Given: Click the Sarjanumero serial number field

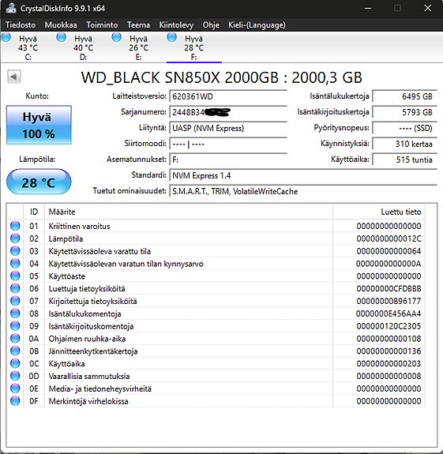Looking at the screenshot, I should 228,112.
